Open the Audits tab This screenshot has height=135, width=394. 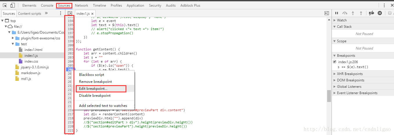(171, 6)
